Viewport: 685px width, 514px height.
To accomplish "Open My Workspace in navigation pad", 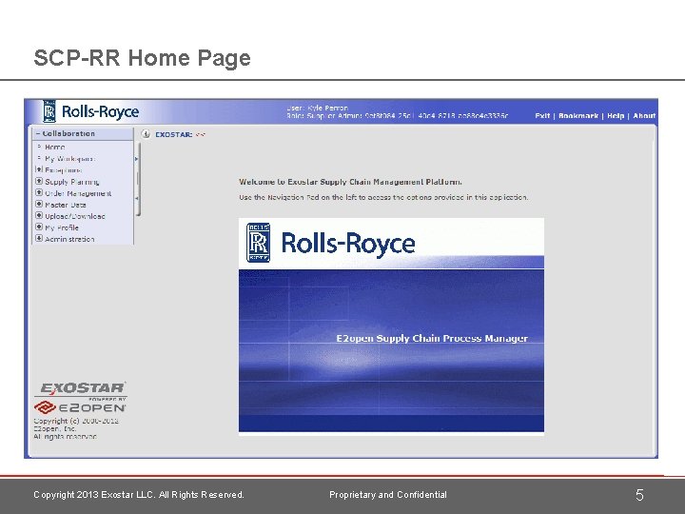I will [69, 158].
